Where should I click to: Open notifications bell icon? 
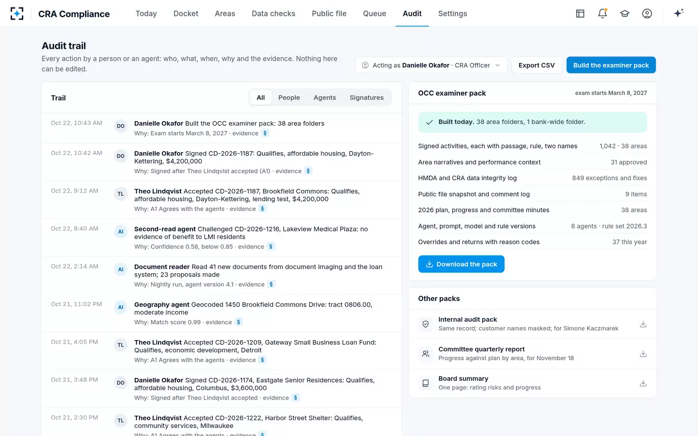[603, 14]
